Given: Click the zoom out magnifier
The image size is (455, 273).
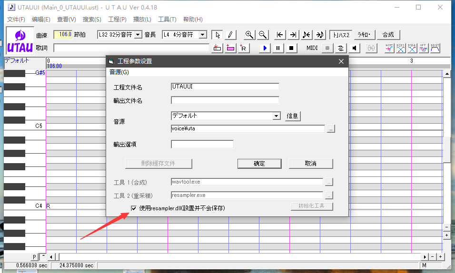Looking at the screenshot, I should pyautogui.click(x=263, y=35).
